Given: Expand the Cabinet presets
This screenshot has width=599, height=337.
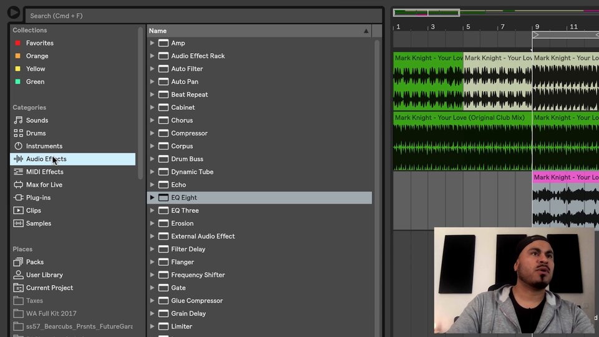Looking at the screenshot, I should pyautogui.click(x=152, y=107).
